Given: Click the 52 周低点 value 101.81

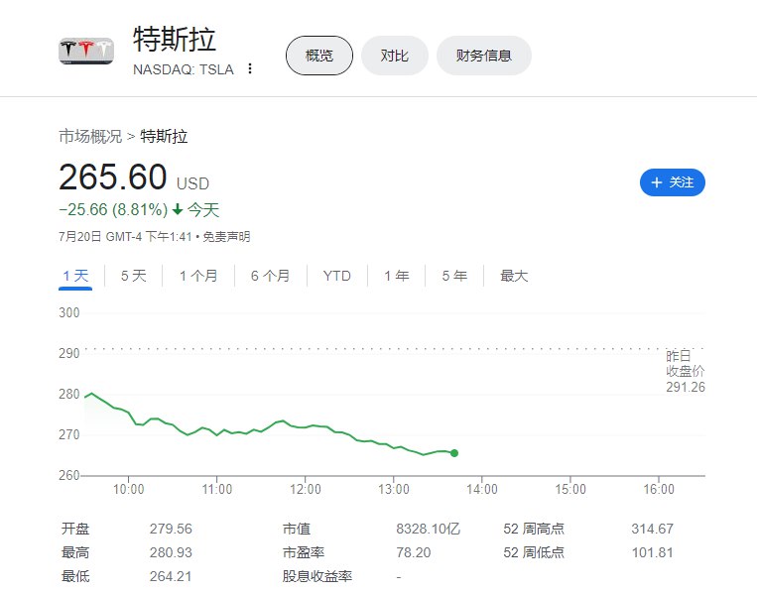Looking at the screenshot, I should 652,552.
